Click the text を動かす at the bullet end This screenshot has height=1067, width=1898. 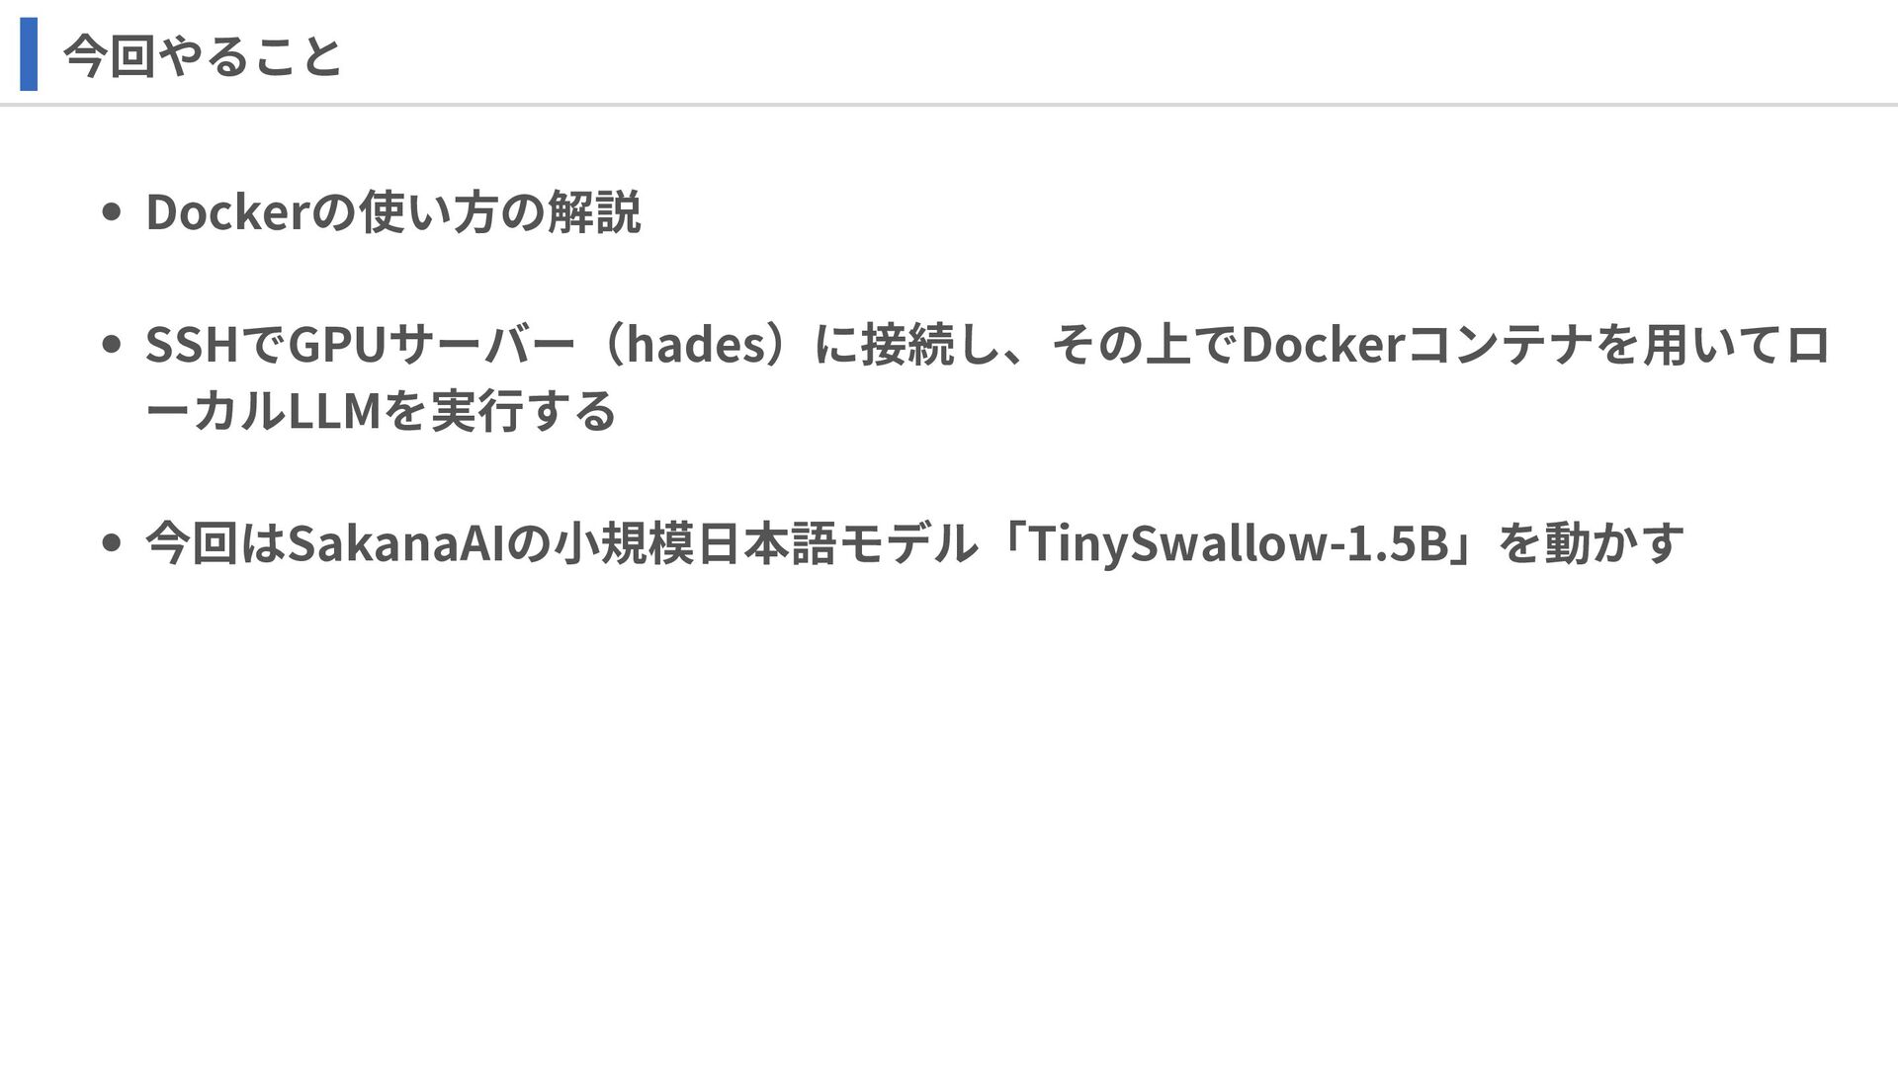pos(1591,542)
